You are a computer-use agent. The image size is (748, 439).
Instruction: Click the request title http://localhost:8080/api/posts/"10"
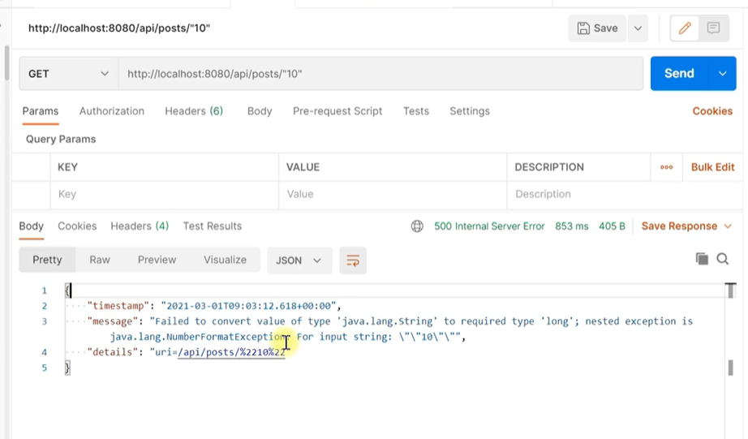[119, 28]
